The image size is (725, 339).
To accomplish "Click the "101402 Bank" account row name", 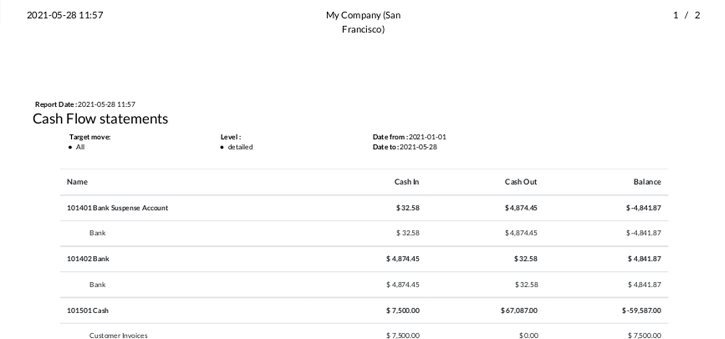I will coord(88,259).
